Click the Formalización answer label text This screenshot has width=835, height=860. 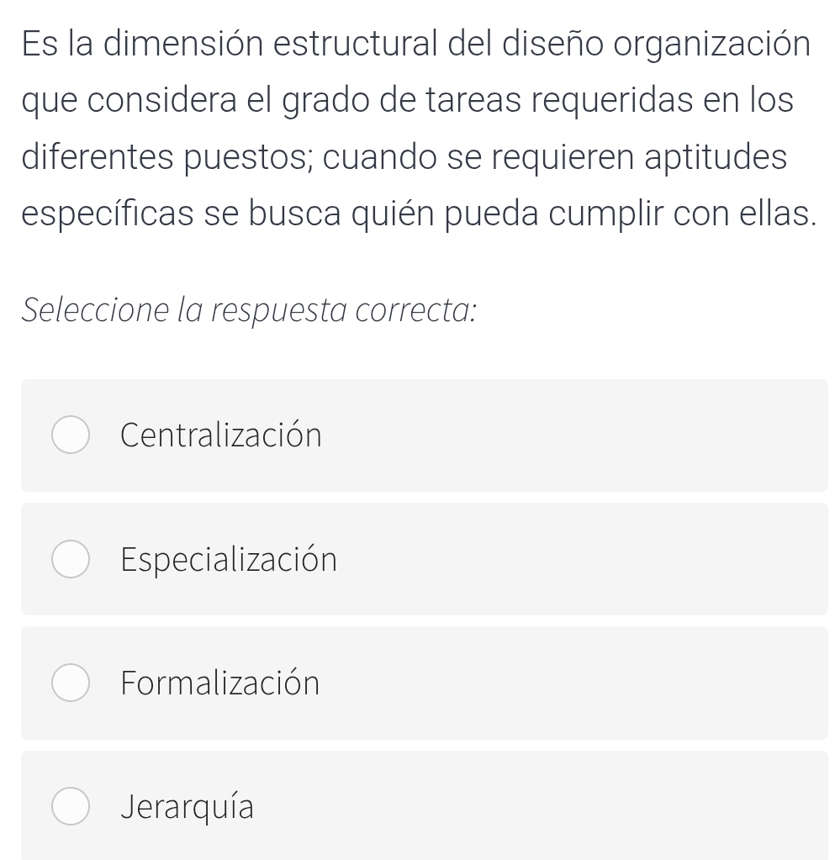[x=220, y=683]
